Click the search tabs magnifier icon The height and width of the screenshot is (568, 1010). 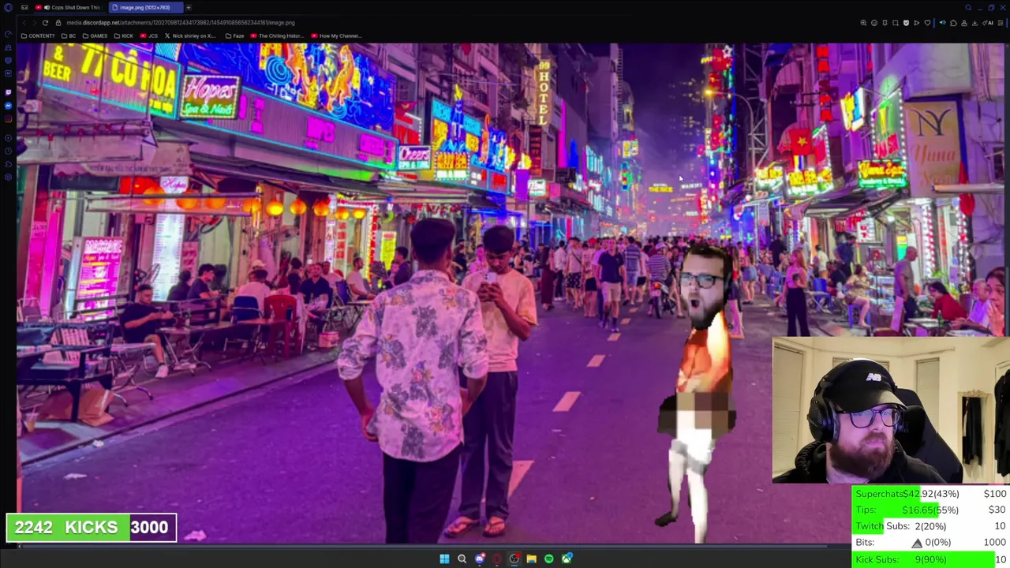[968, 8]
